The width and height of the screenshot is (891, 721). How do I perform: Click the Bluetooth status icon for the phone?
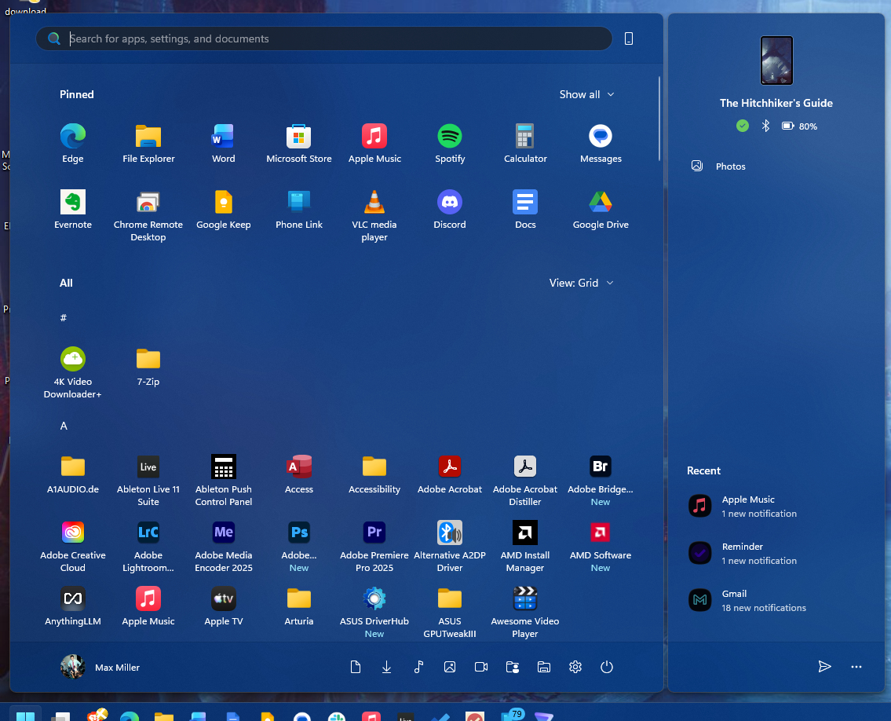point(765,126)
